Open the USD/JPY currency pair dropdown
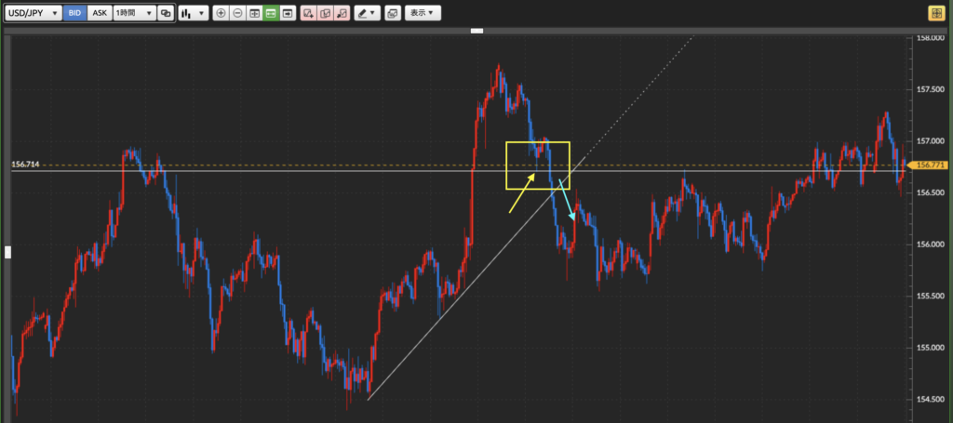 pos(34,13)
